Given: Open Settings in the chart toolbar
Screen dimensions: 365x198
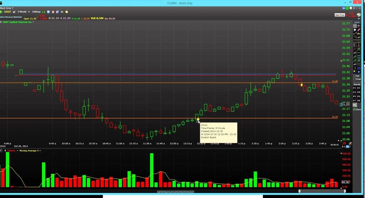Looking at the screenshot, I should (36, 12).
